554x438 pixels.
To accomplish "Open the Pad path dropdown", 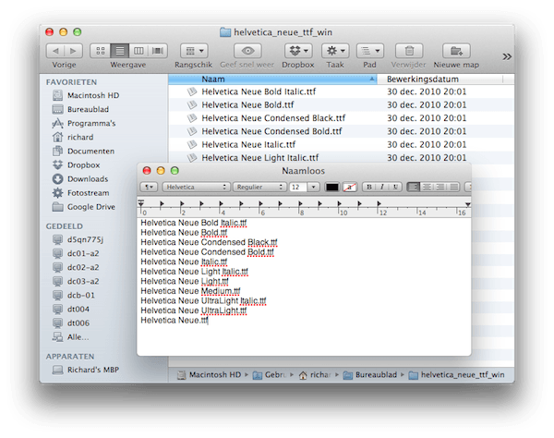I will [x=370, y=51].
